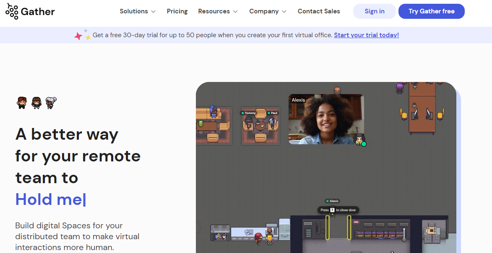Image resolution: width=492 pixels, height=253 pixels.
Task: Expand the Resources chevron arrow
Action: (x=235, y=12)
